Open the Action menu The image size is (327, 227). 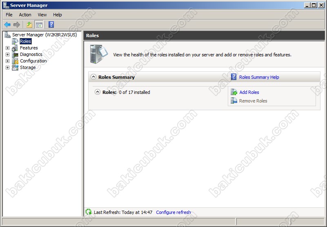coord(25,15)
